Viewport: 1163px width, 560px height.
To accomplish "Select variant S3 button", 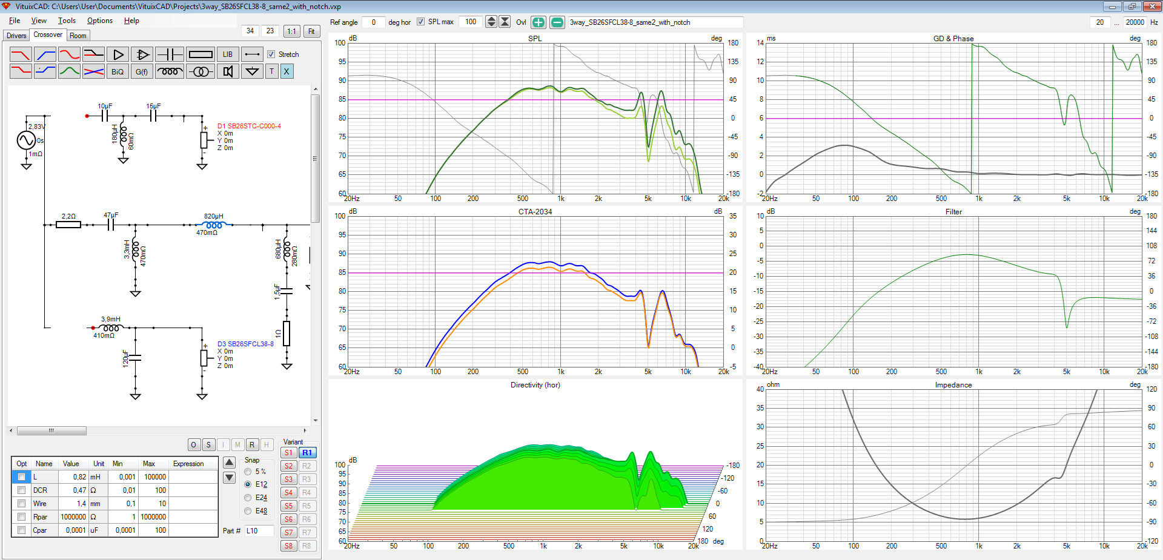I will pos(289,479).
